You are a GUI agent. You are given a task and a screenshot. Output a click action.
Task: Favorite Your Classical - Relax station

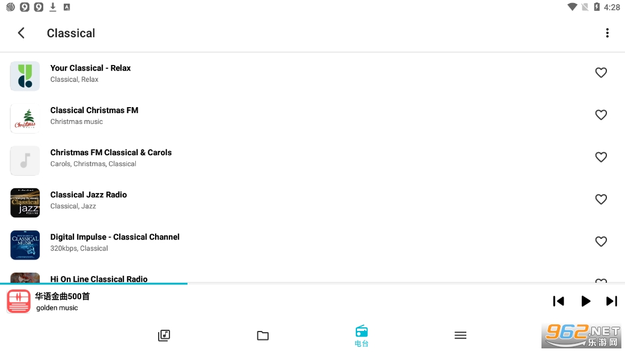pyautogui.click(x=601, y=73)
